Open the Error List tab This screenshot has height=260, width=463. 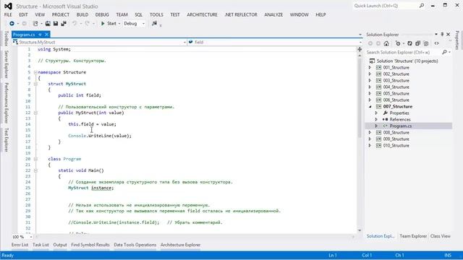20,245
